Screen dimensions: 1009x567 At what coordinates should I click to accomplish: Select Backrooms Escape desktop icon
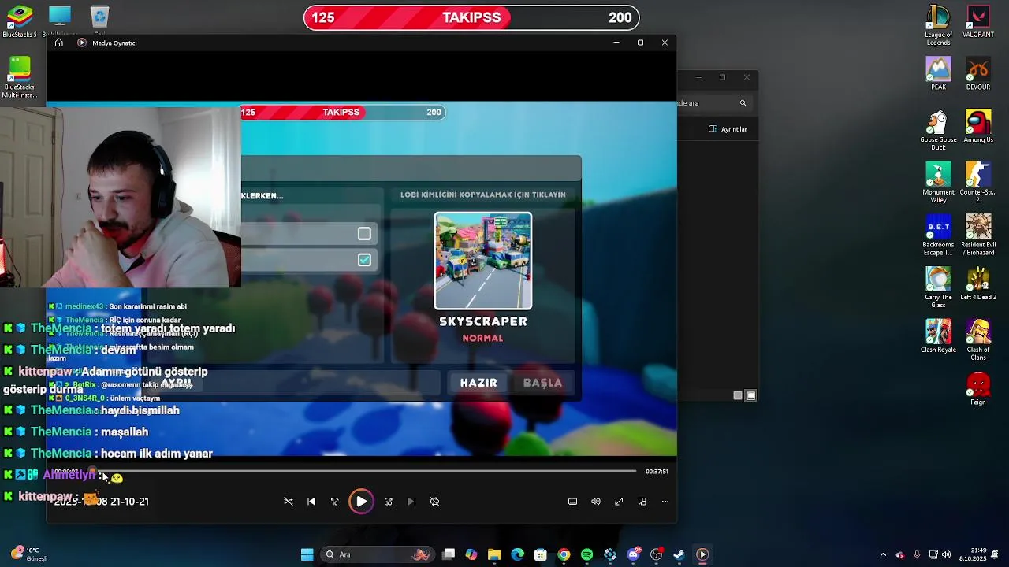pyautogui.click(x=938, y=235)
